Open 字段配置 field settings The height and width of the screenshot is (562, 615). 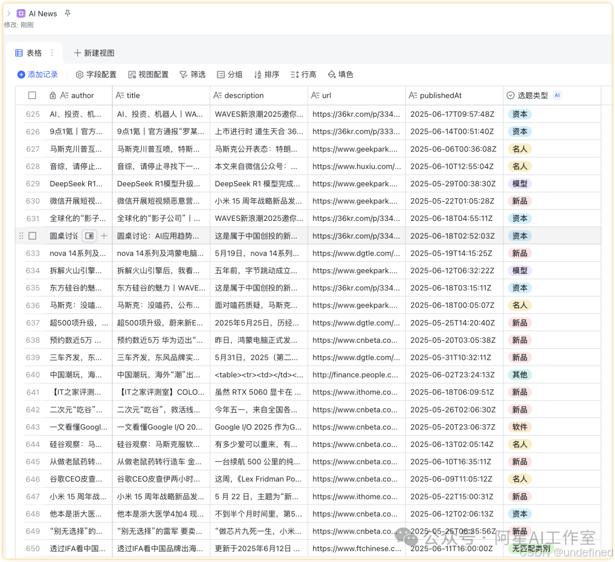96,75
